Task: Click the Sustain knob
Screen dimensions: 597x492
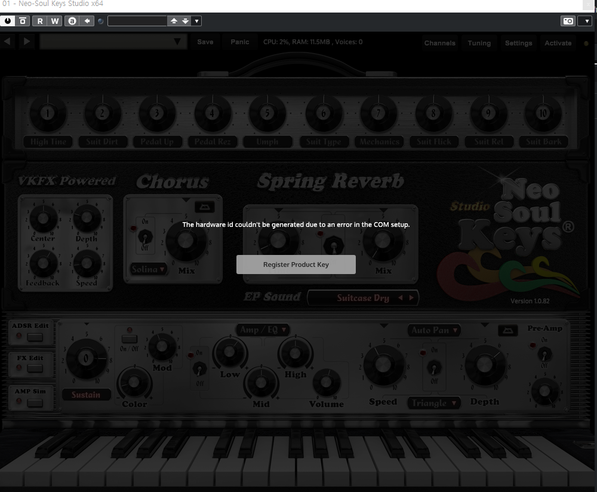Action: (x=87, y=359)
